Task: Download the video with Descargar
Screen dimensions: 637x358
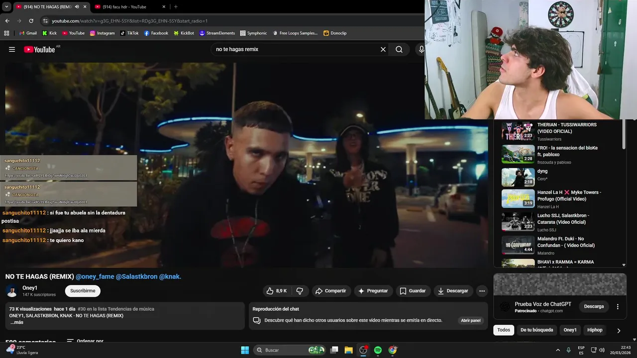Action: pyautogui.click(x=453, y=291)
